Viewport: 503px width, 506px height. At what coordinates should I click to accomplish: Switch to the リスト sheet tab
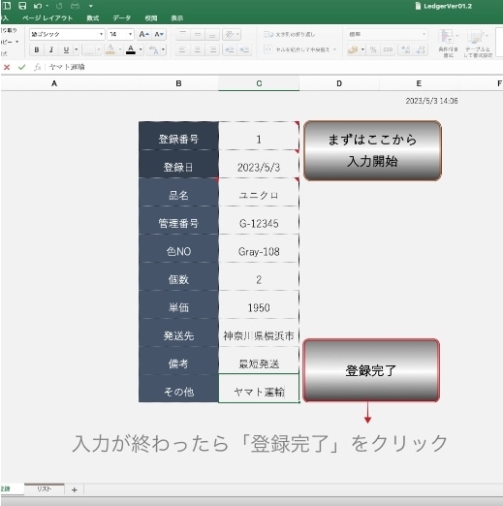click(45, 489)
